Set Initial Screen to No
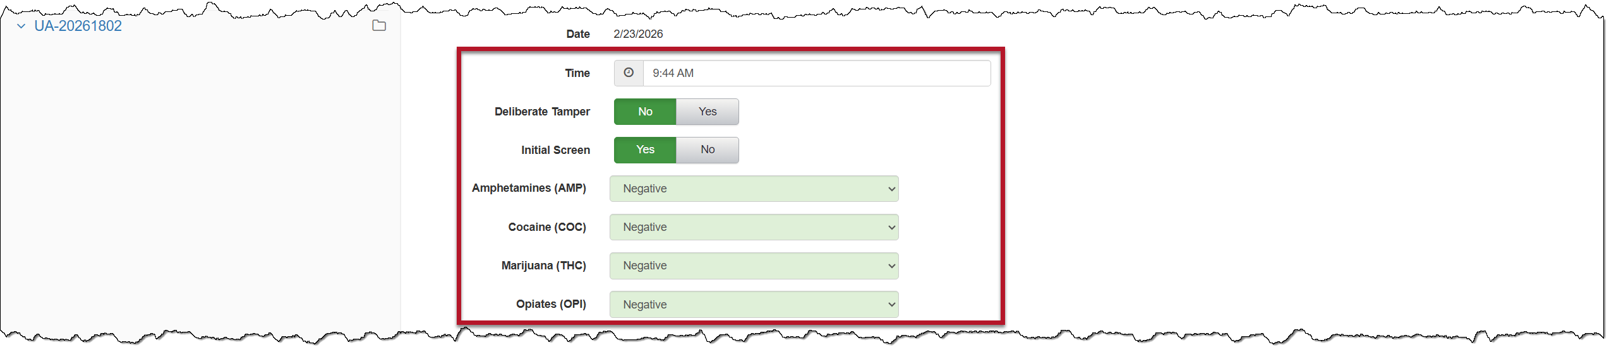 pyautogui.click(x=708, y=150)
